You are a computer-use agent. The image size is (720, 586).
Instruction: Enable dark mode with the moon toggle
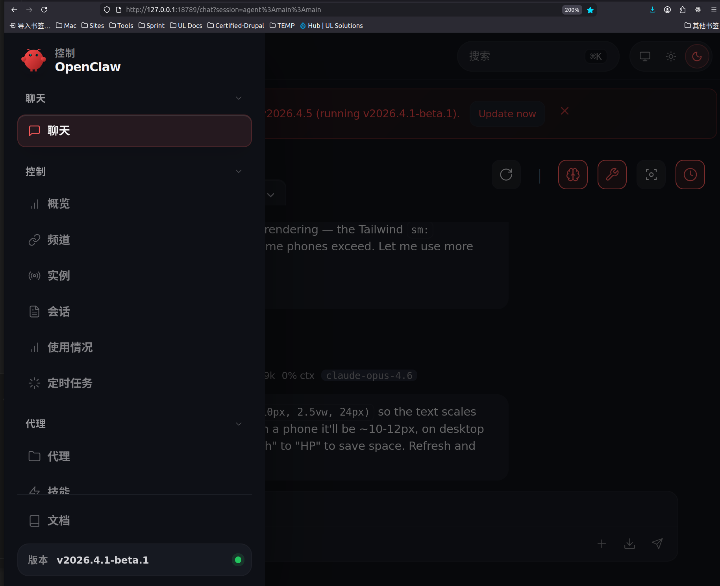tap(696, 56)
